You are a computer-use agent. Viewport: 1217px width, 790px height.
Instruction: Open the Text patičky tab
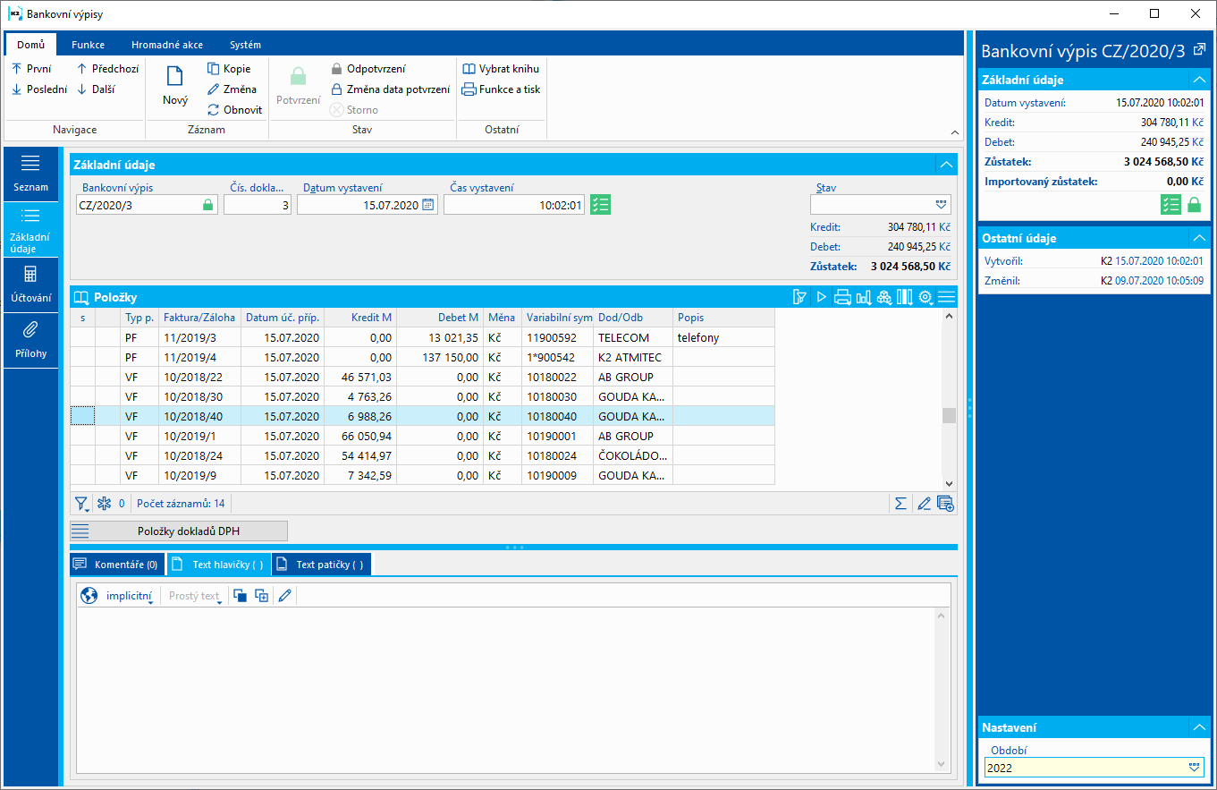point(321,565)
